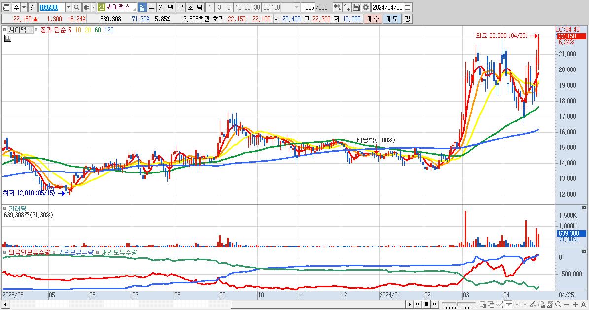This screenshot has height=310, width=589.
Task: Click the rewind double-arrow button
Action: (x=417, y=304)
